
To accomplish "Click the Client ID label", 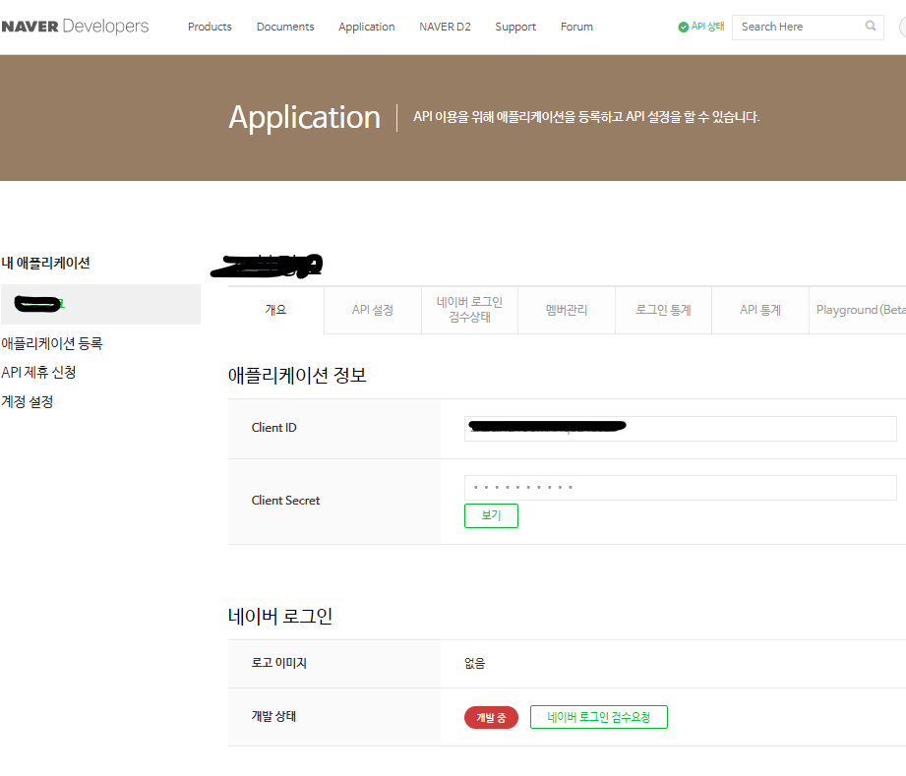I will click(x=273, y=428).
